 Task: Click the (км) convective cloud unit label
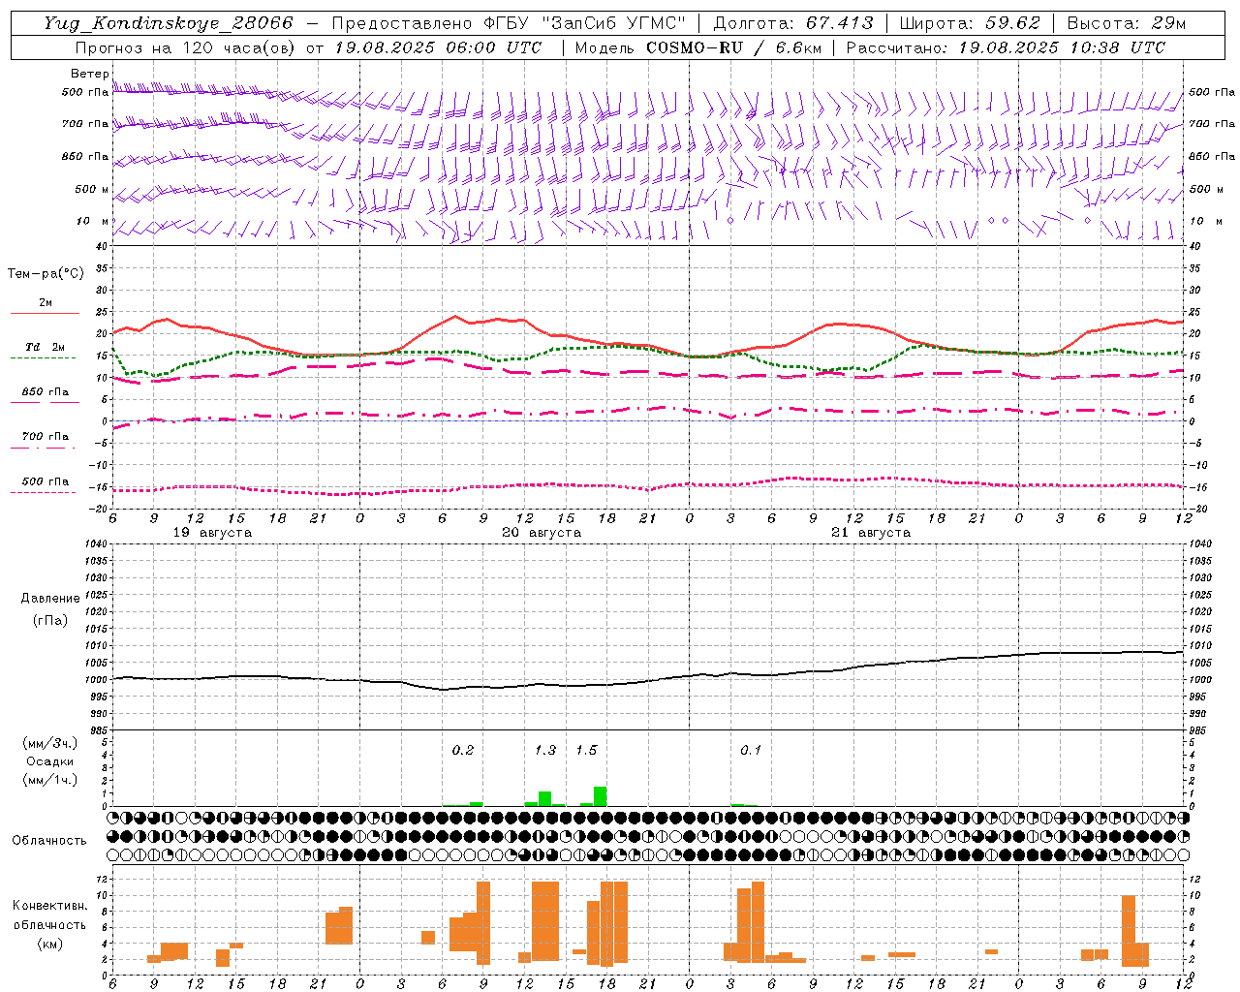[50, 944]
